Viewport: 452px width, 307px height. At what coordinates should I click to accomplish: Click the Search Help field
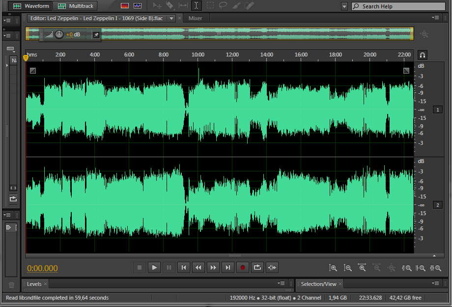pos(398,6)
